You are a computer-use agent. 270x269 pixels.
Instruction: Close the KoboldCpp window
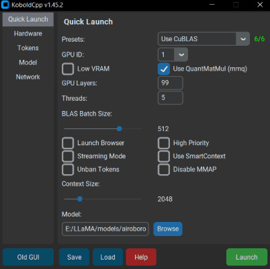(260, 5)
